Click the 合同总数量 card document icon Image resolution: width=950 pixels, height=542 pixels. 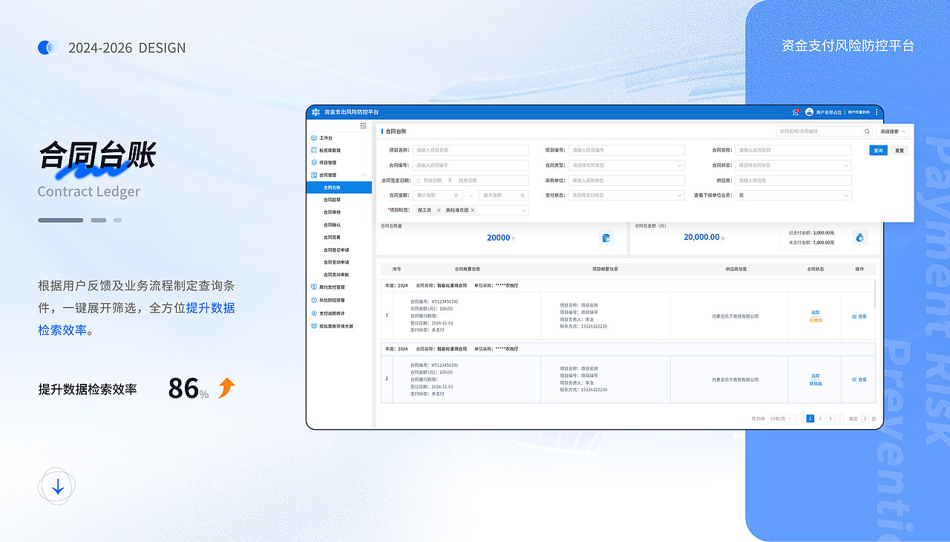pyautogui.click(x=606, y=238)
